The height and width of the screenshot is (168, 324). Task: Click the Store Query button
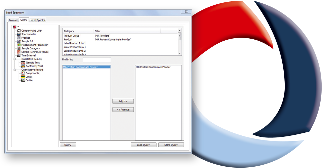click(171, 145)
